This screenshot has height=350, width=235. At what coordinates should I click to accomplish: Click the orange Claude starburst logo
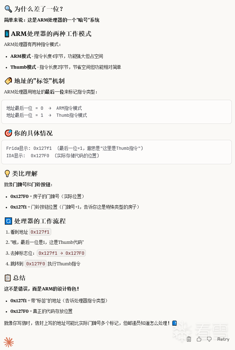pyautogui.click(x=9, y=342)
